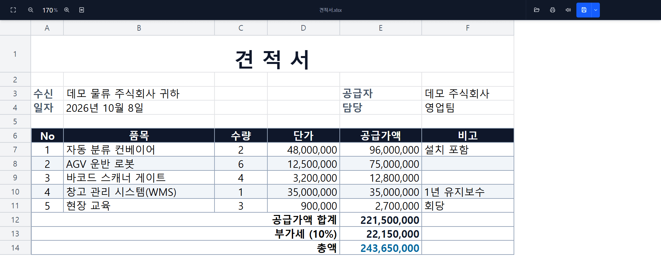The height and width of the screenshot is (272, 661).
Task: Select row 14 header
Action: (x=15, y=248)
